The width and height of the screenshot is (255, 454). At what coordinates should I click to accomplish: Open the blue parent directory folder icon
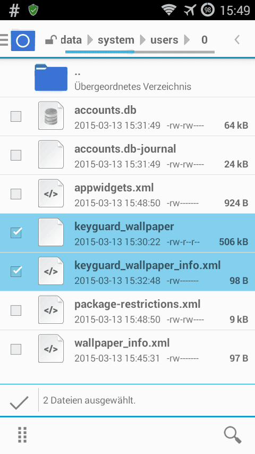point(51,78)
